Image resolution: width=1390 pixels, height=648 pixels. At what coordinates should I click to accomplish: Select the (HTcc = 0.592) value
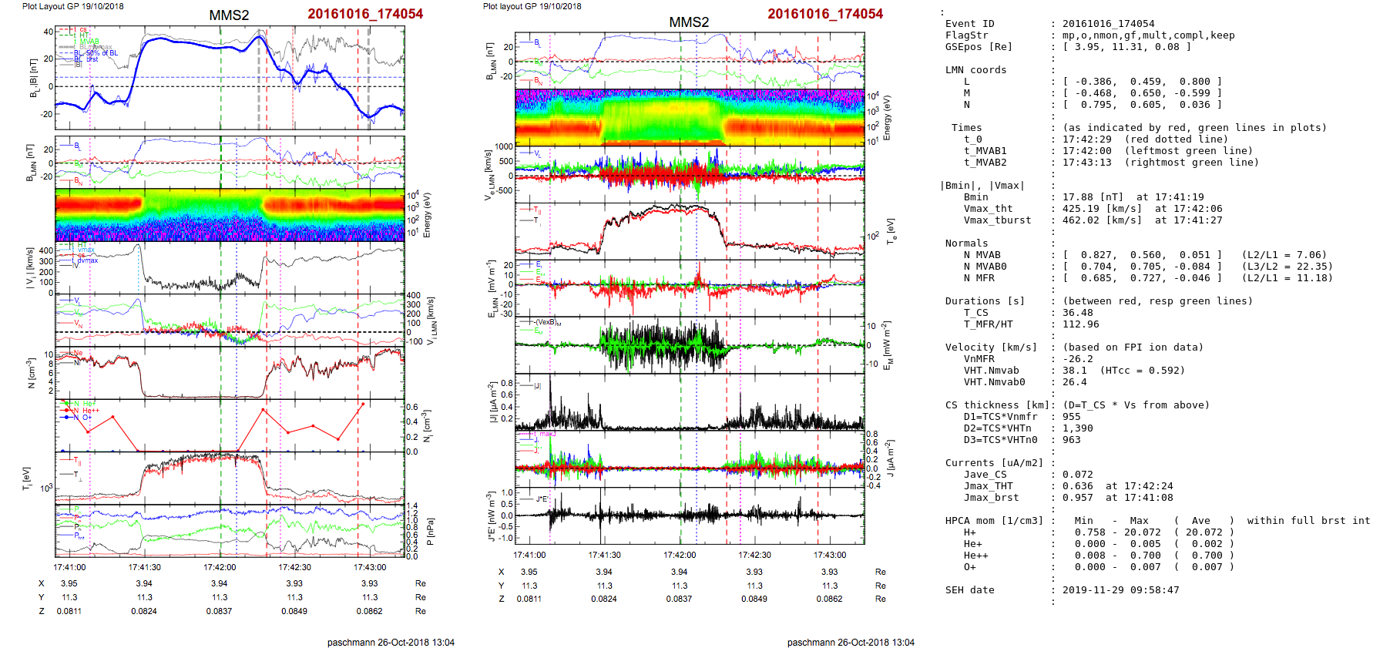1143,371
